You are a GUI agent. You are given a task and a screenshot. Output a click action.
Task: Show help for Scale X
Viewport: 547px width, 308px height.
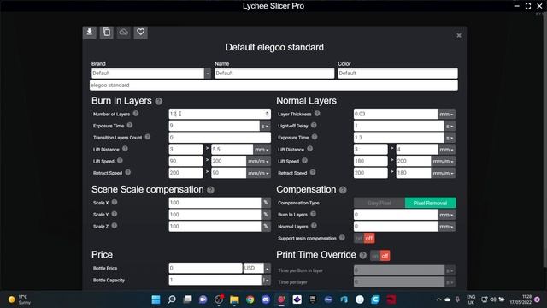click(x=115, y=202)
